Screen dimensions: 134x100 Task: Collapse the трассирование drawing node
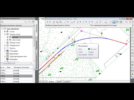(x=2, y=29)
